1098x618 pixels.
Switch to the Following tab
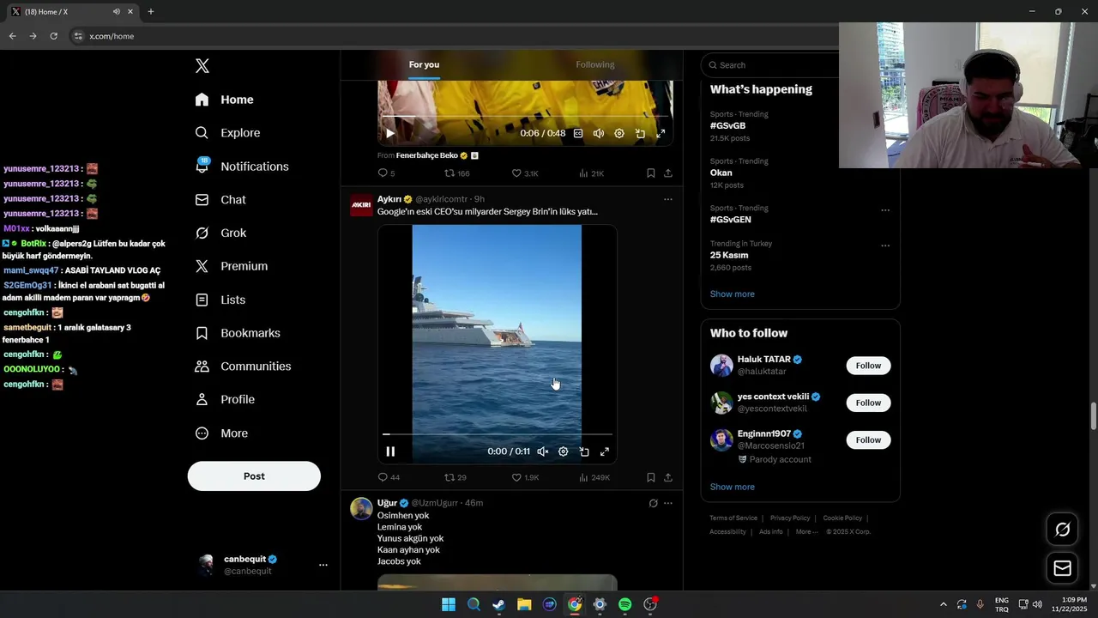[595, 64]
